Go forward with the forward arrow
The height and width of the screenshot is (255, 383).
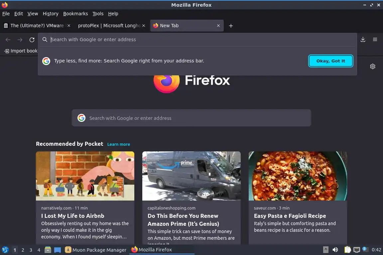click(x=20, y=40)
